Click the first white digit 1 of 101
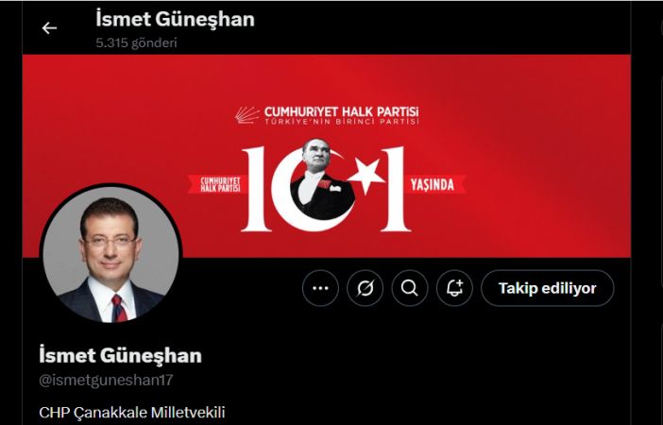Image resolution: width=663 pixels, height=425 pixels. click(256, 189)
